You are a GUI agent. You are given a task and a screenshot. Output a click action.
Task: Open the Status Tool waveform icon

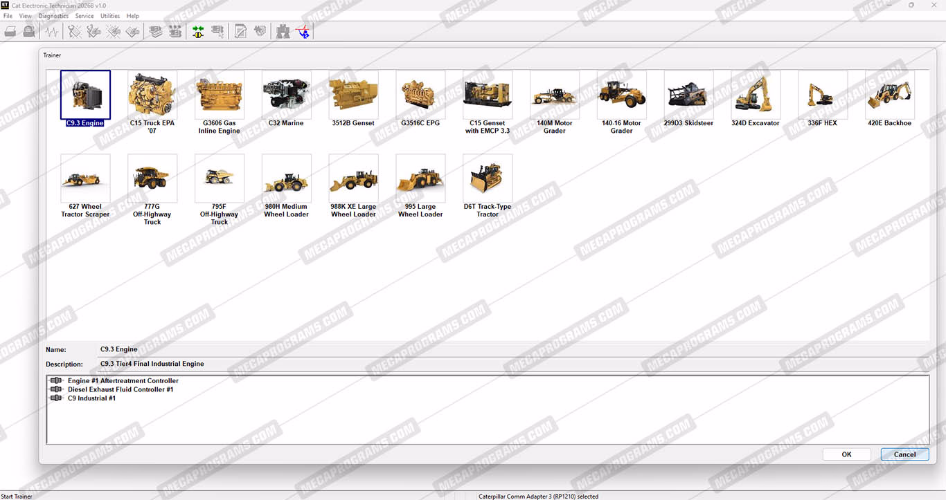point(51,31)
